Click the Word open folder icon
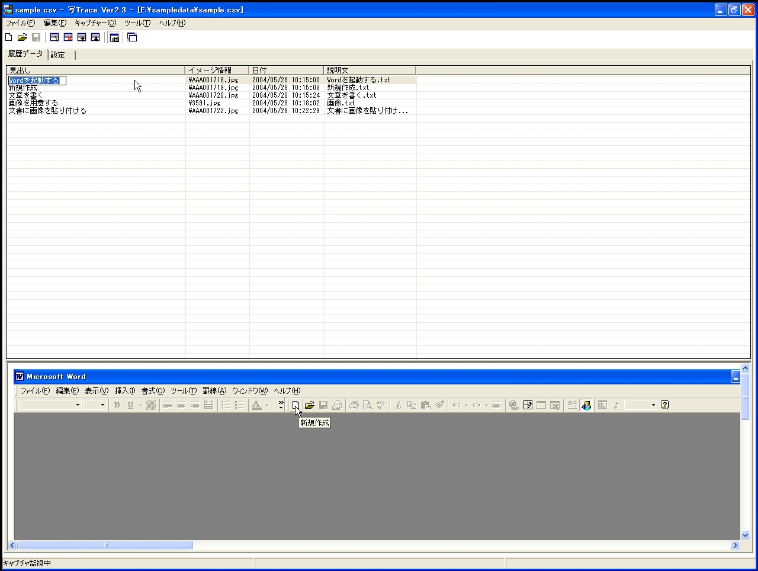The height and width of the screenshot is (571, 758). click(309, 405)
